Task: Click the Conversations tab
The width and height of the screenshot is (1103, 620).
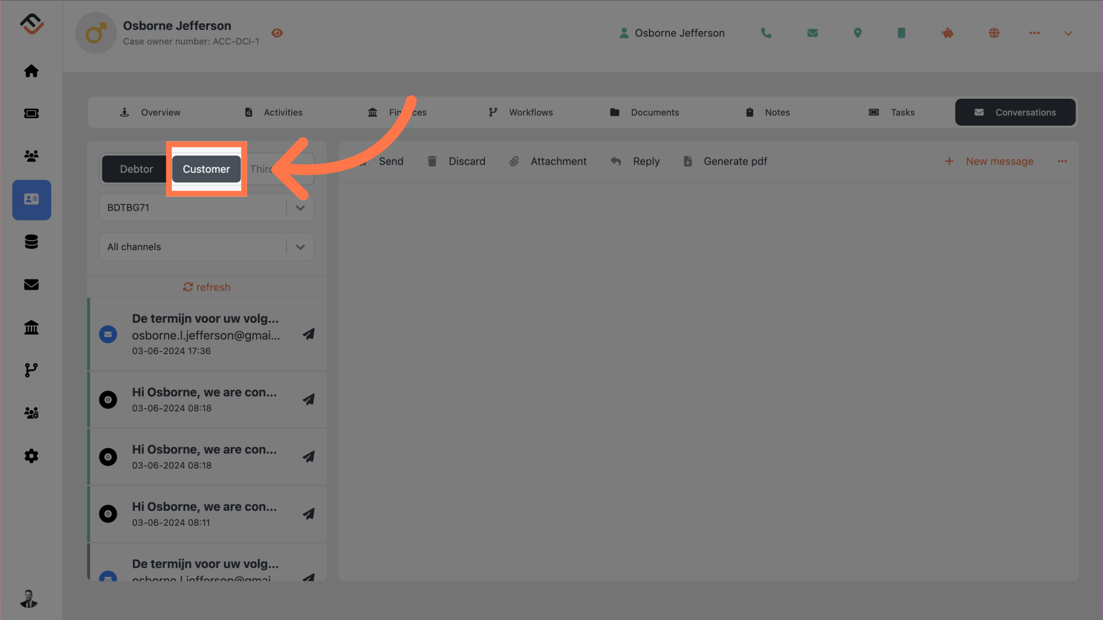Action: [1015, 112]
